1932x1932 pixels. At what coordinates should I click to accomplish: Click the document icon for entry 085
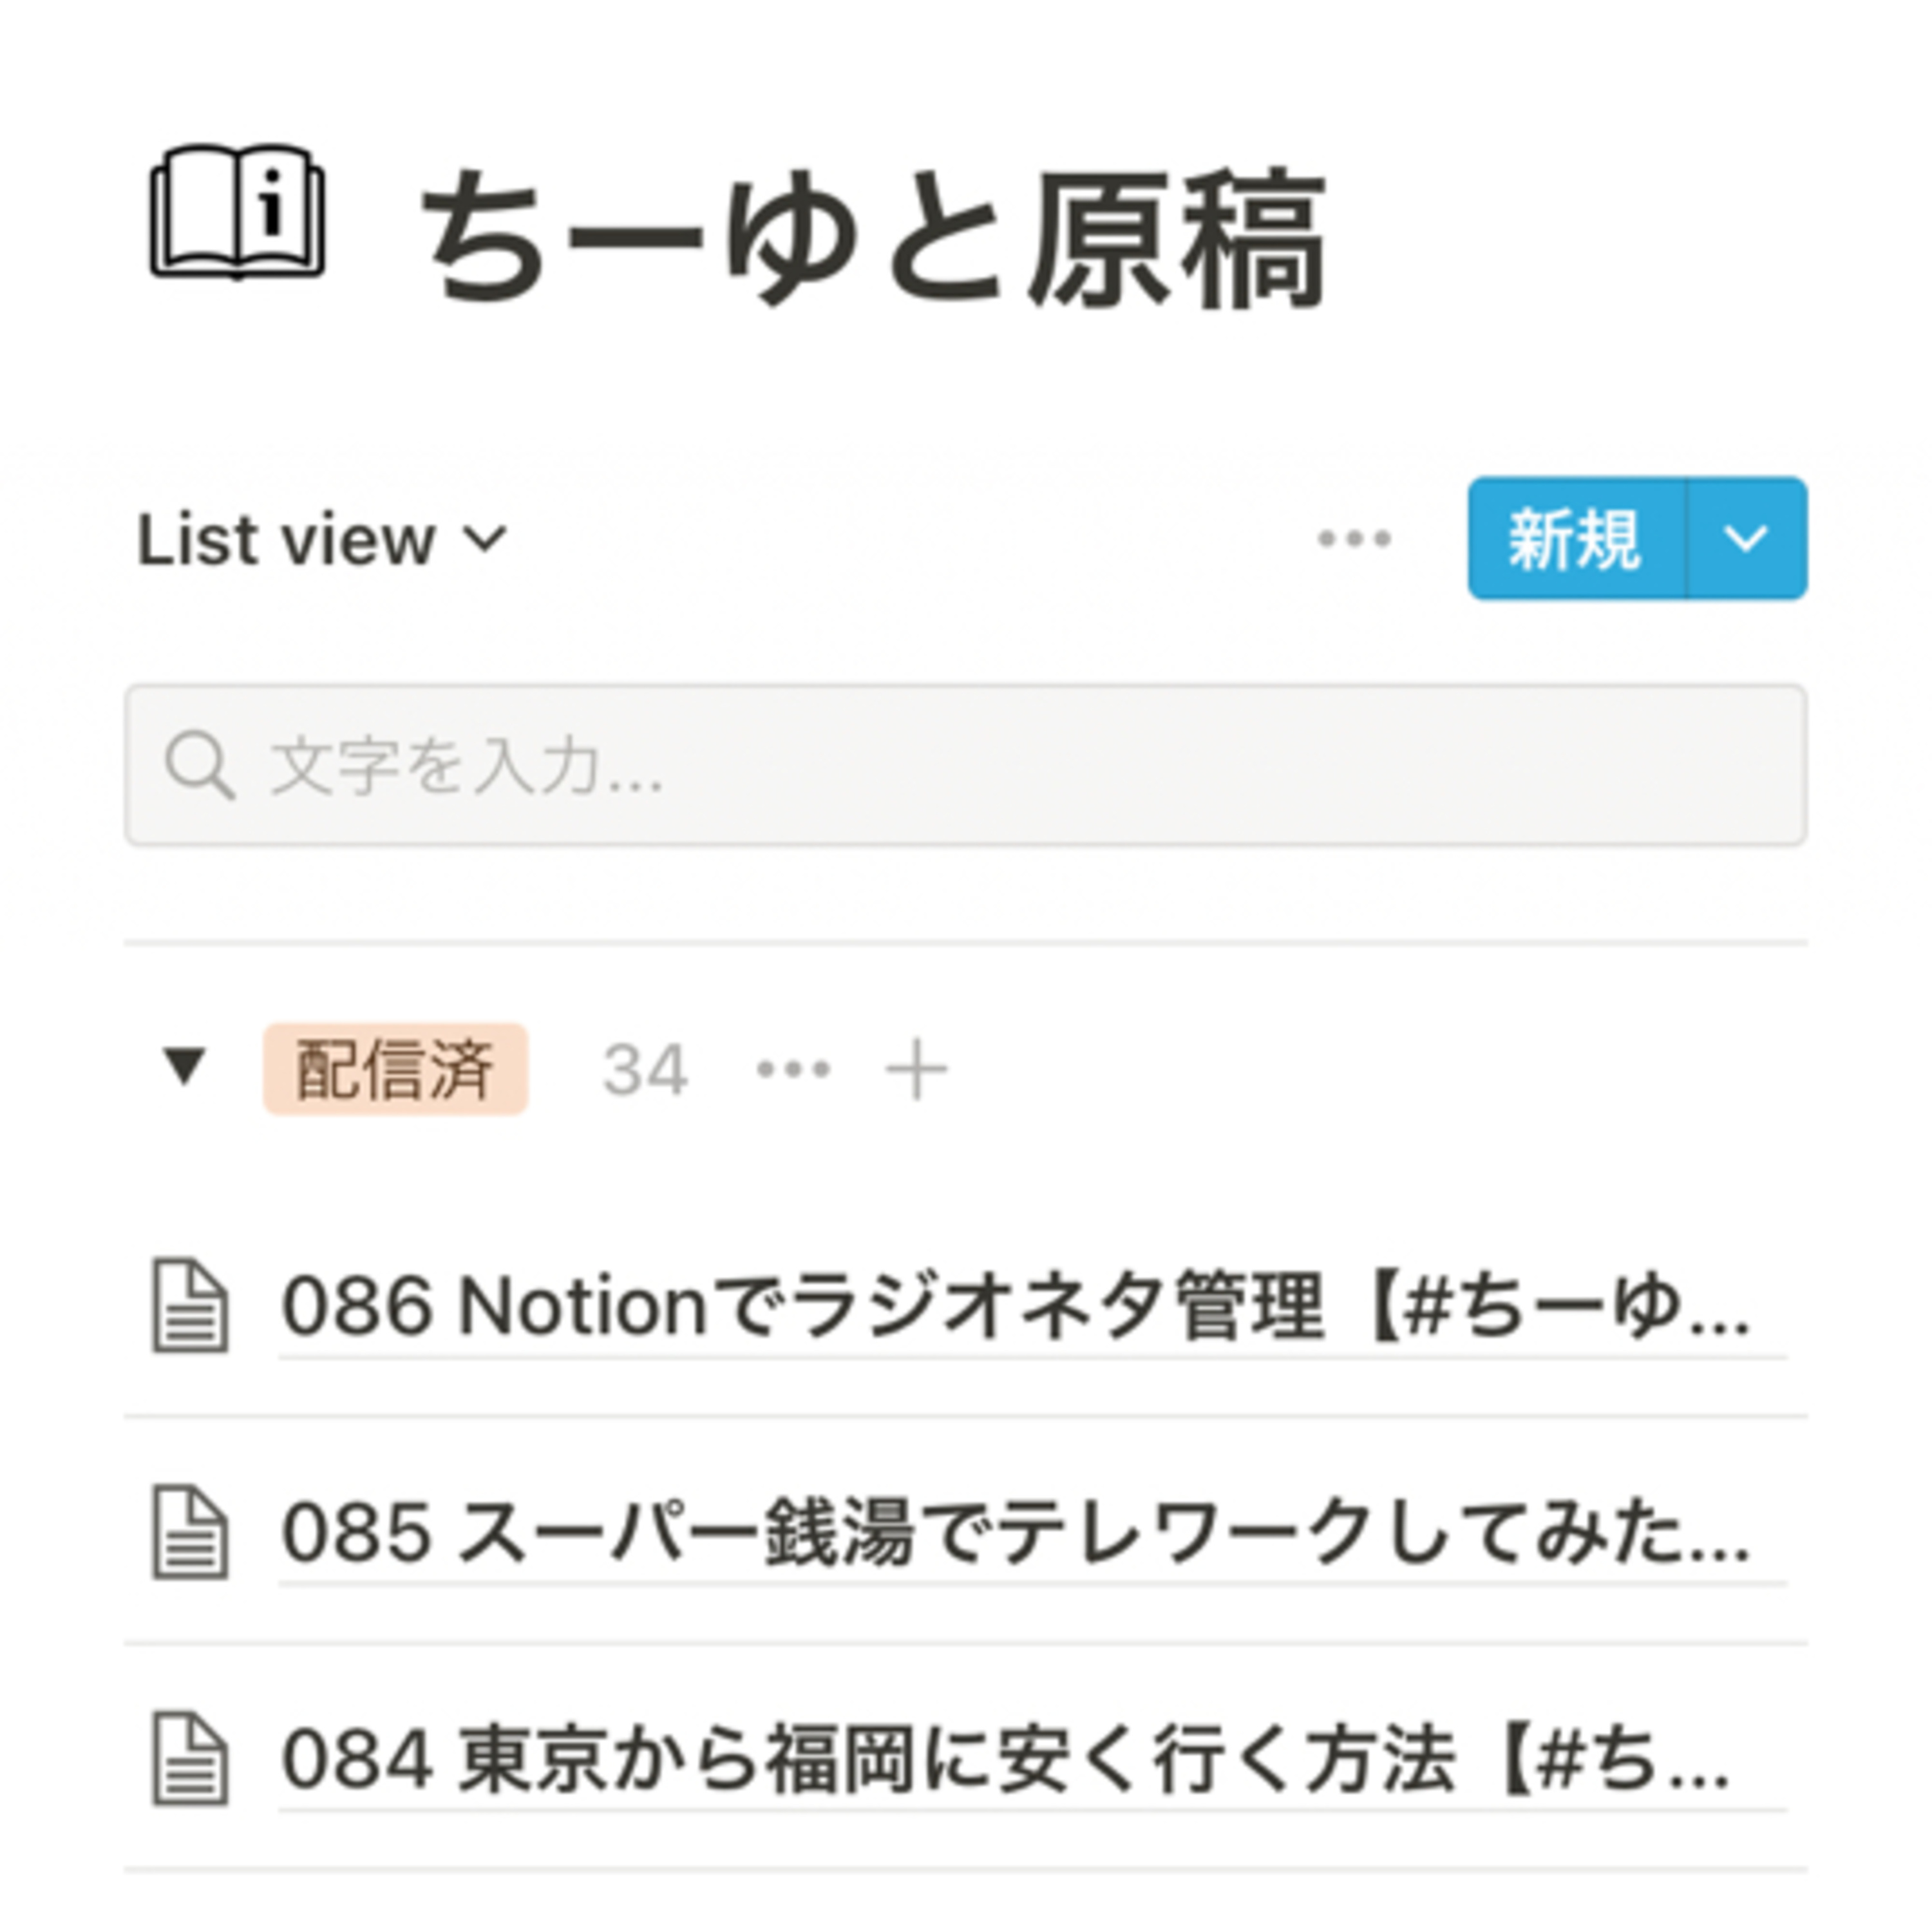pyautogui.click(x=190, y=1533)
